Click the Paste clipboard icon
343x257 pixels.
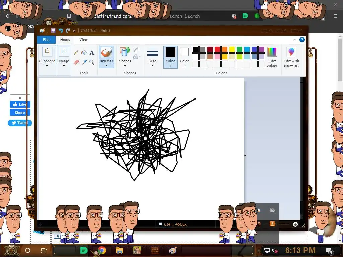[x=47, y=52]
